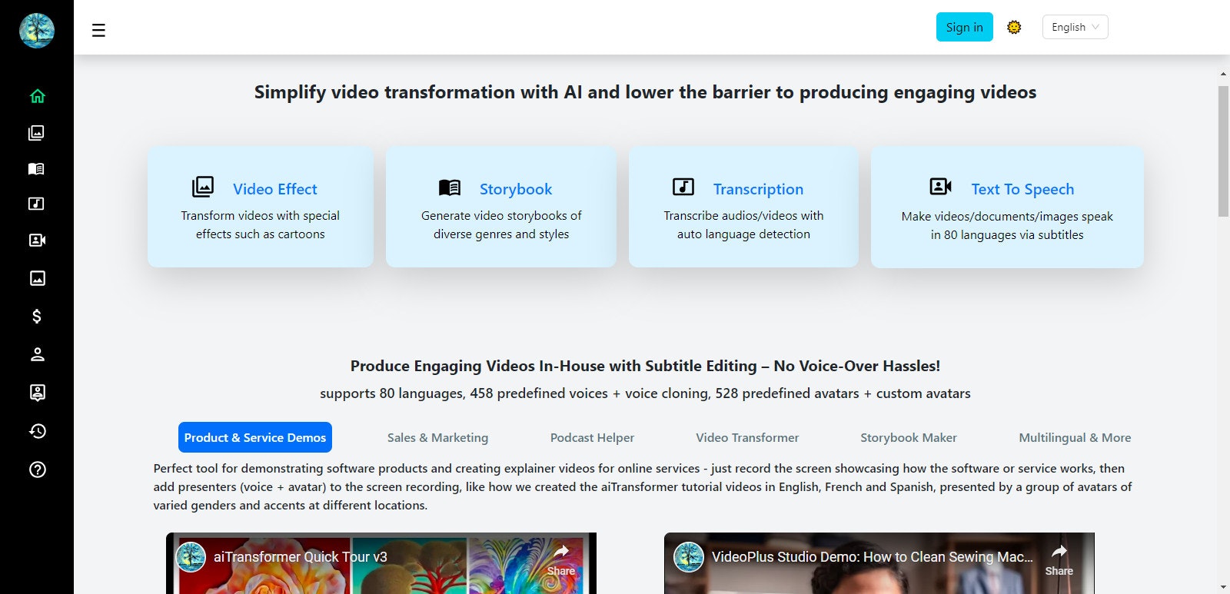Select the Product & Service Demos tab
1230x594 pixels.
click(255, 437)
